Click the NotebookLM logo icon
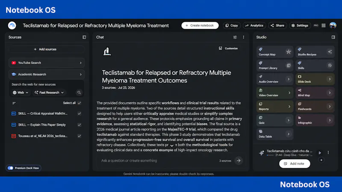This screenshot has height=192, width=342. [12, 26]
